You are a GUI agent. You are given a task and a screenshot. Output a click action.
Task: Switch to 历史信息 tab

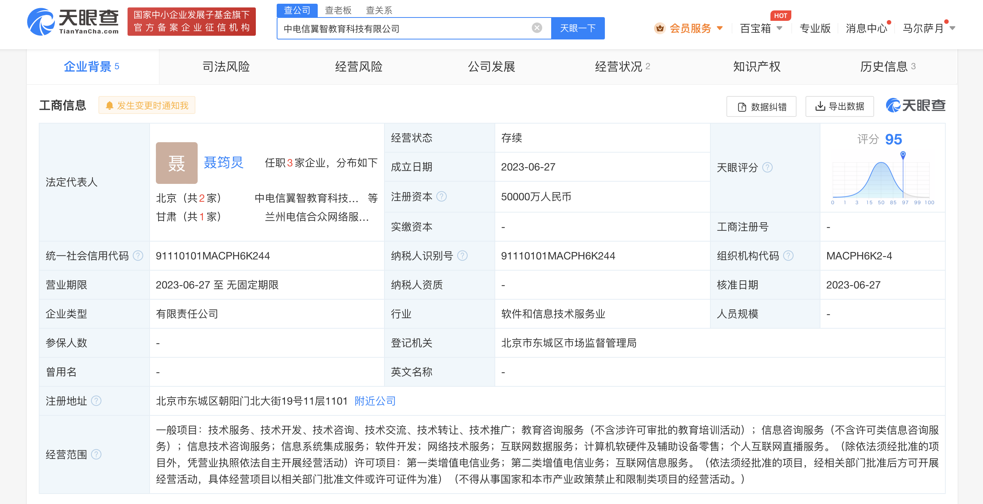888,67
